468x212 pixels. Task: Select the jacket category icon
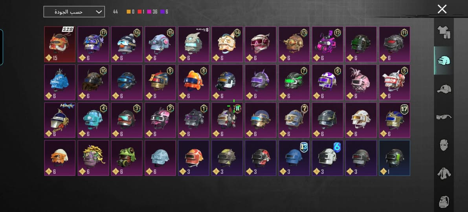(x=444, y=173)
